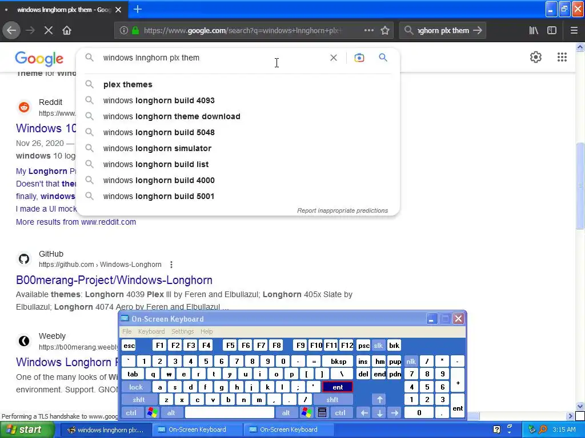Screen dimensions: 585x438
Task: Switch to first On-Screen Keyboard taskbar item
Action: 197,430
